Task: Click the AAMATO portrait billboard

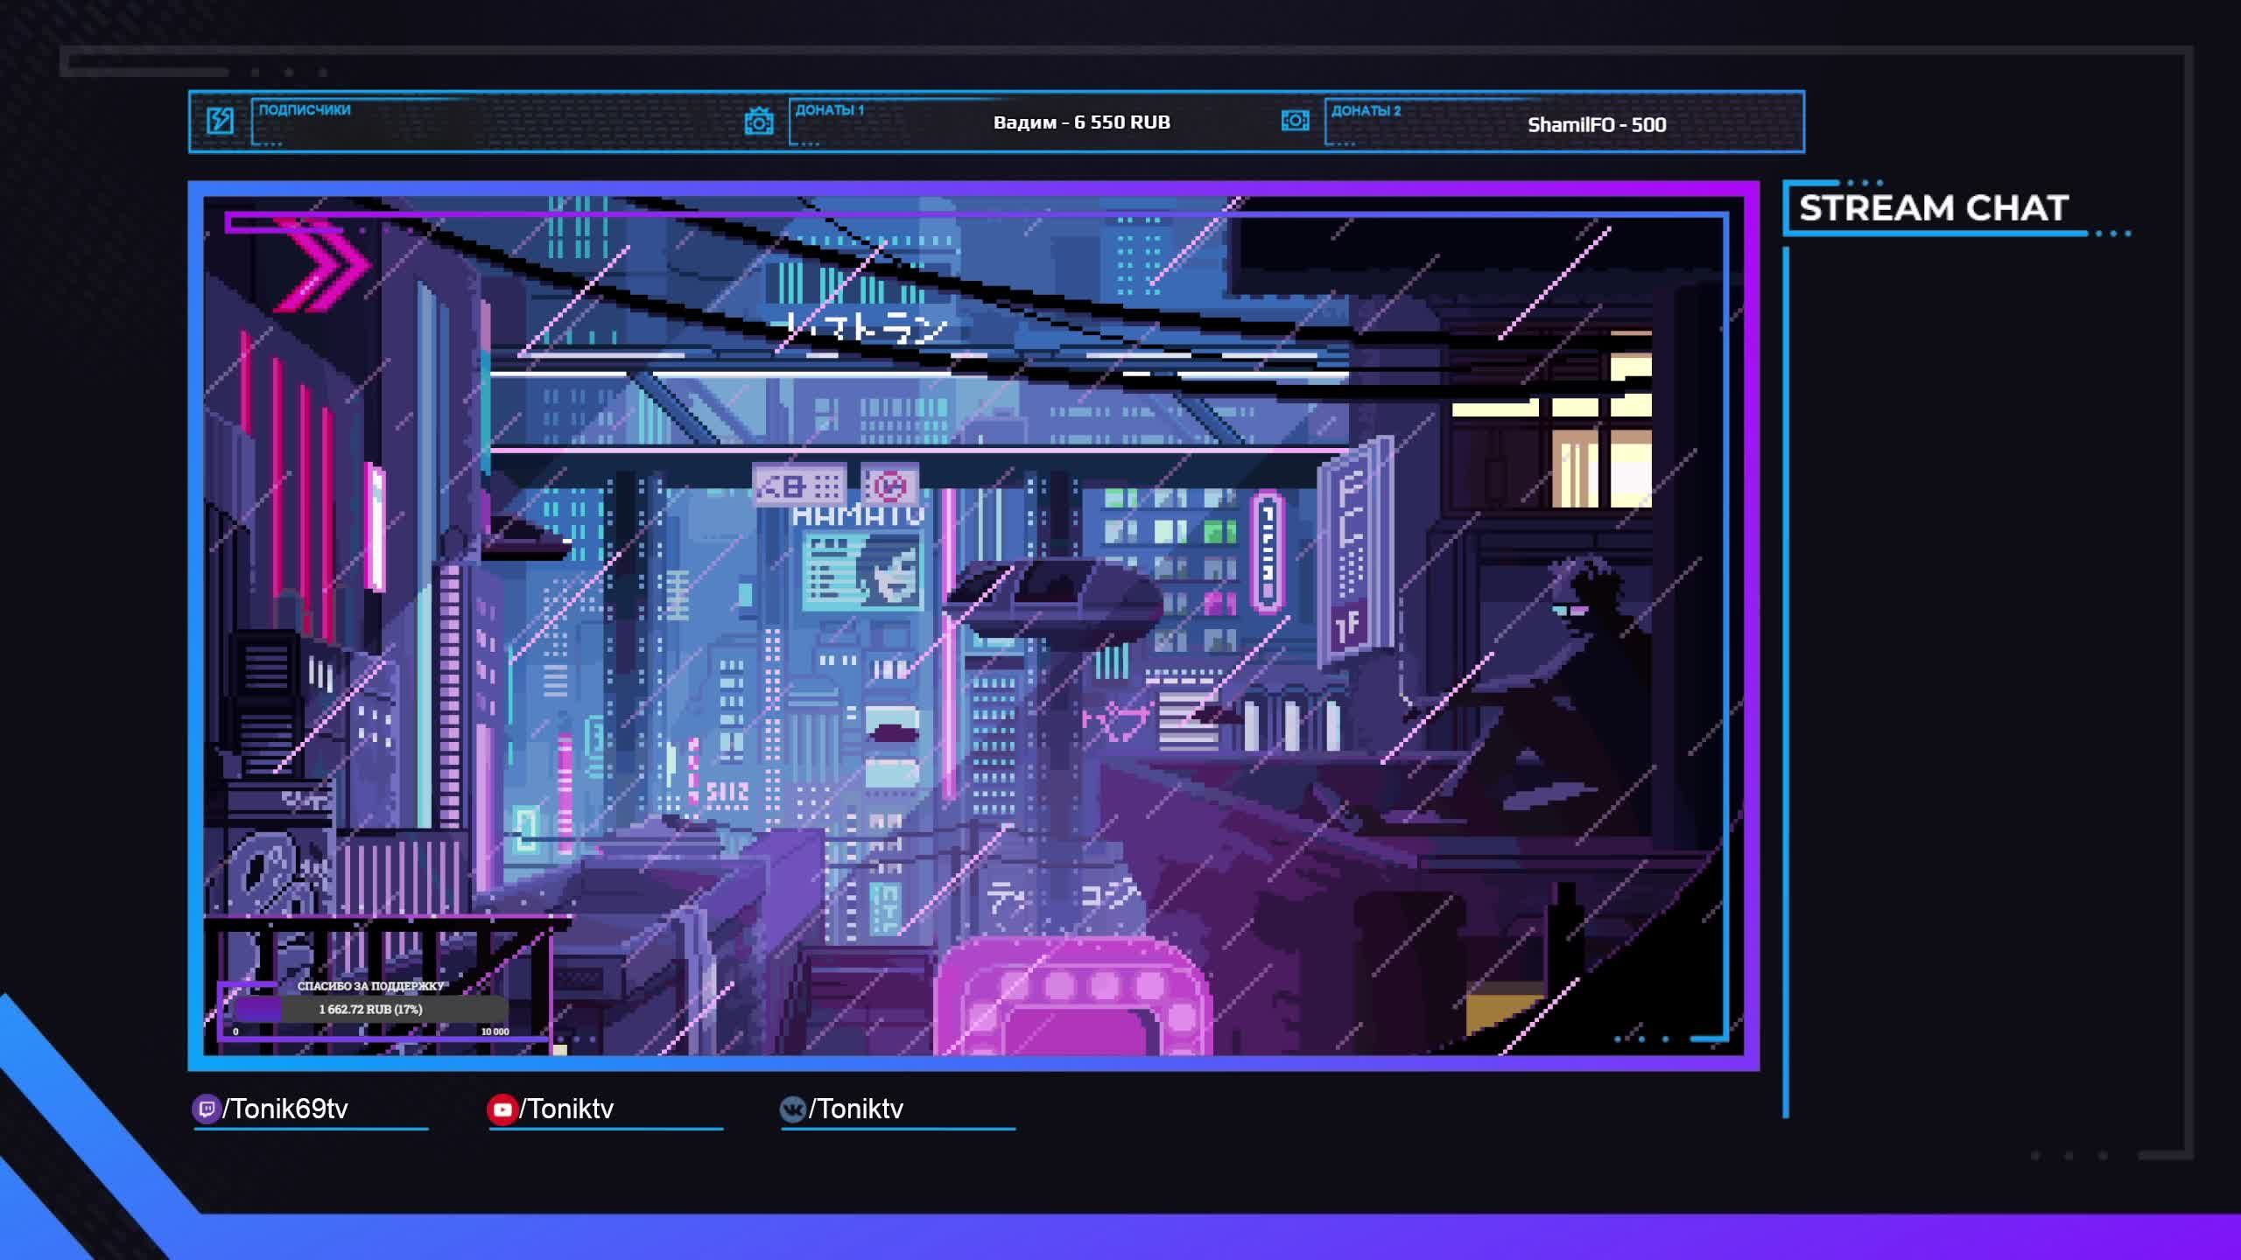Action: coord(862,570)
